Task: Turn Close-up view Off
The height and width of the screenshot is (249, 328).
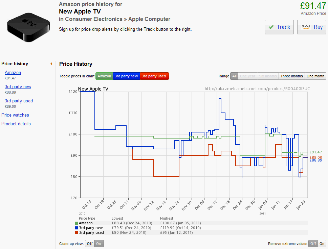Action: (x=90, y=244)
